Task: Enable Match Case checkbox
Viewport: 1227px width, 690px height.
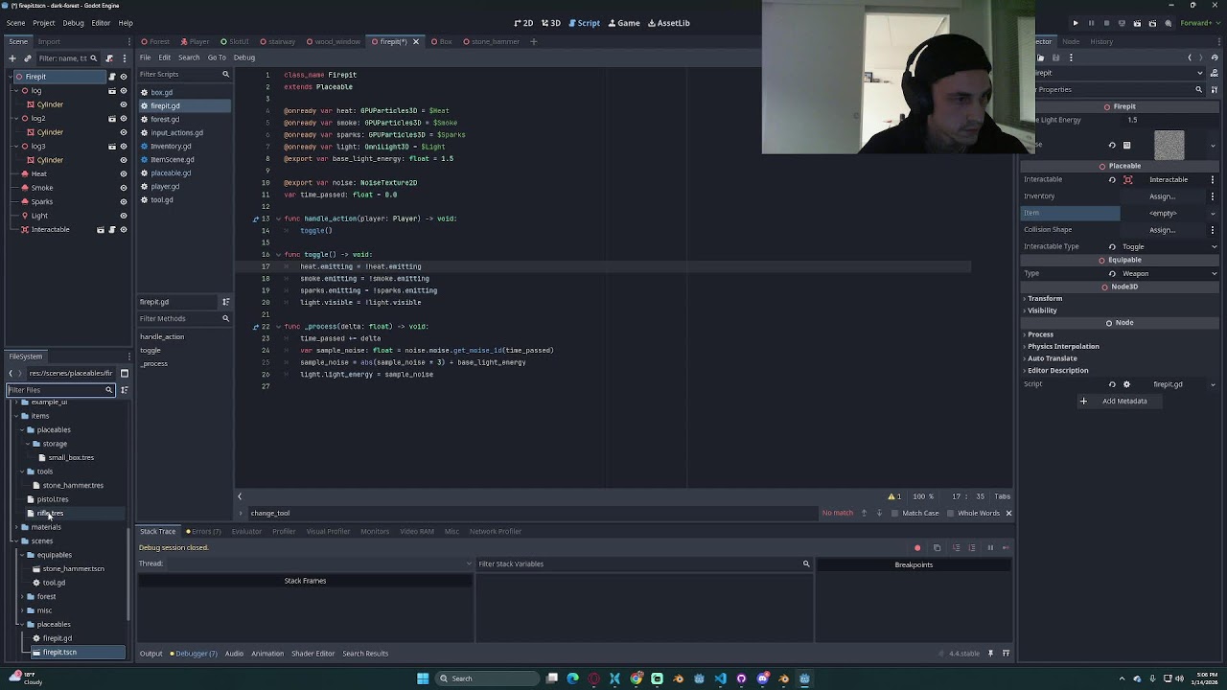Action: (x=914, y=513)
